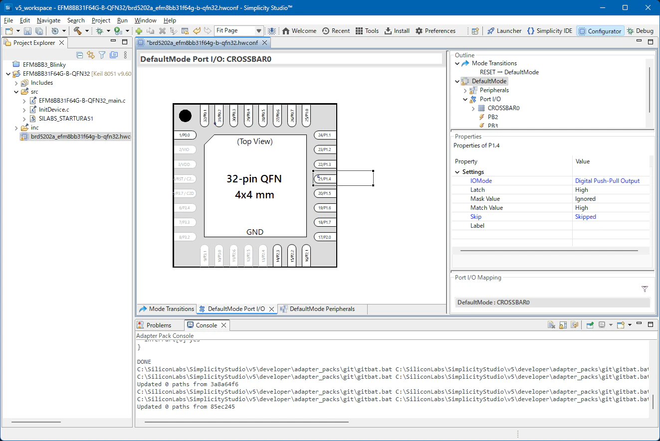Screen dimensions: 660x441
Task: Click pin 17/P2.0 on the chip diagram
Action: coord(325,237)
